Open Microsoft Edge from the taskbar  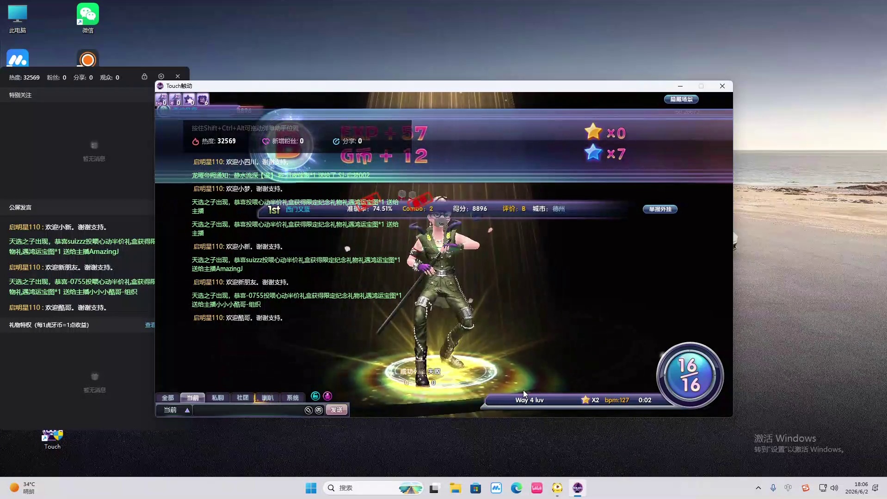[517, 488]
